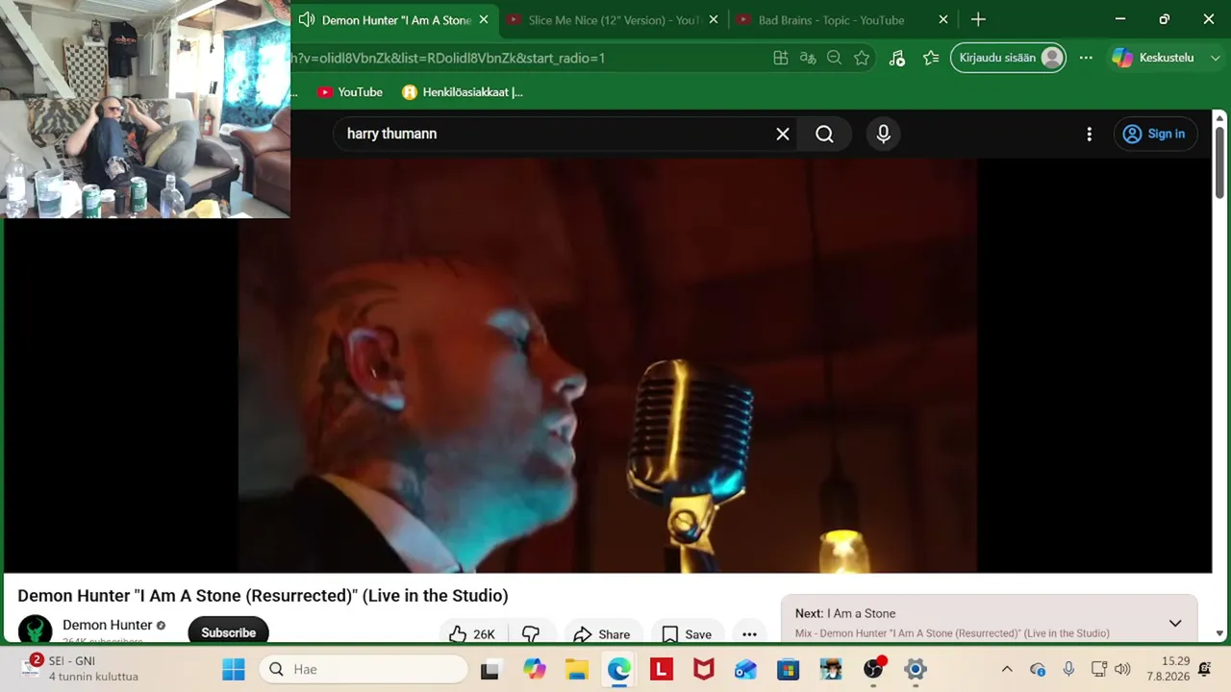Image resolution: width=1231 pixels, height=692 pixels.
Task: Click the YouTube search magnifier button
Action: pyautogui.click(x=824, y=135)
